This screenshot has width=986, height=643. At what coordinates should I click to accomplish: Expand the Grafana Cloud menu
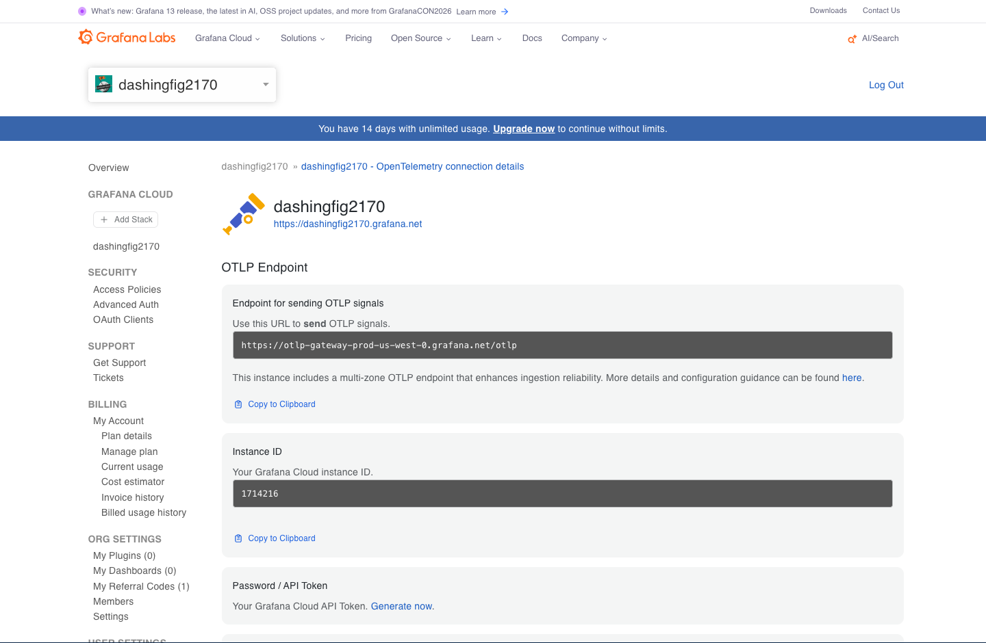click(227, 38)
